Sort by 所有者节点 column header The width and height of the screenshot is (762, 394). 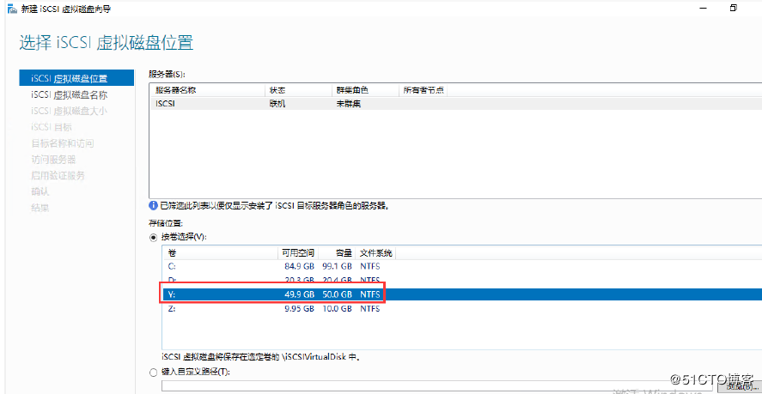pos(424,90)
